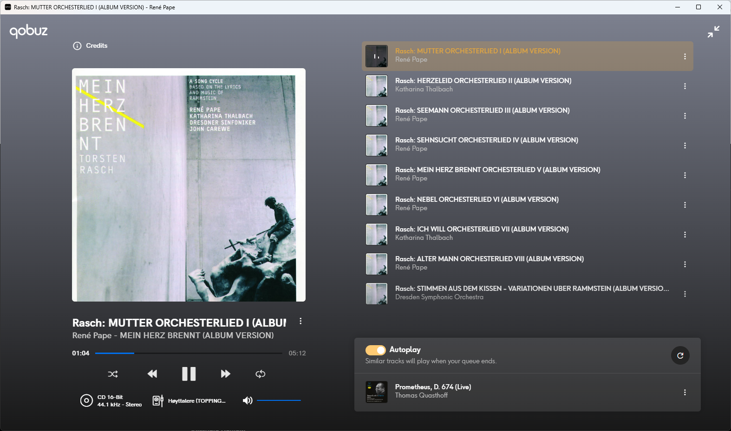The height and width of the screenshot is (431, 731).
Task: Select STIMMEN AUS DEM KISSEN track title
Action: click(532, 289)
